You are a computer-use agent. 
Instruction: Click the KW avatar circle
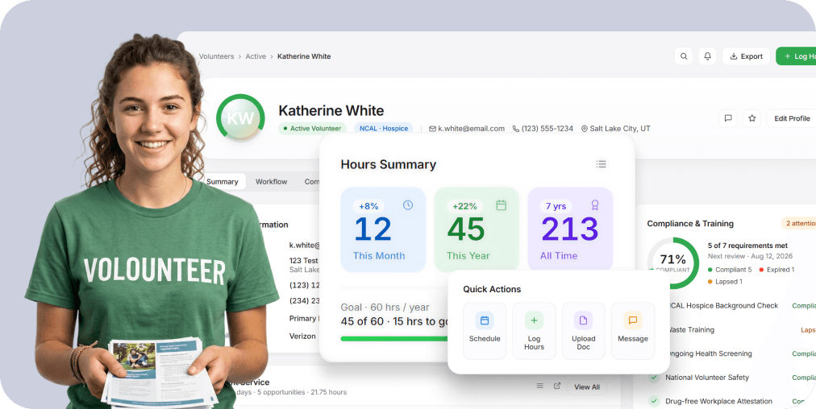click(x=240, y=118)
